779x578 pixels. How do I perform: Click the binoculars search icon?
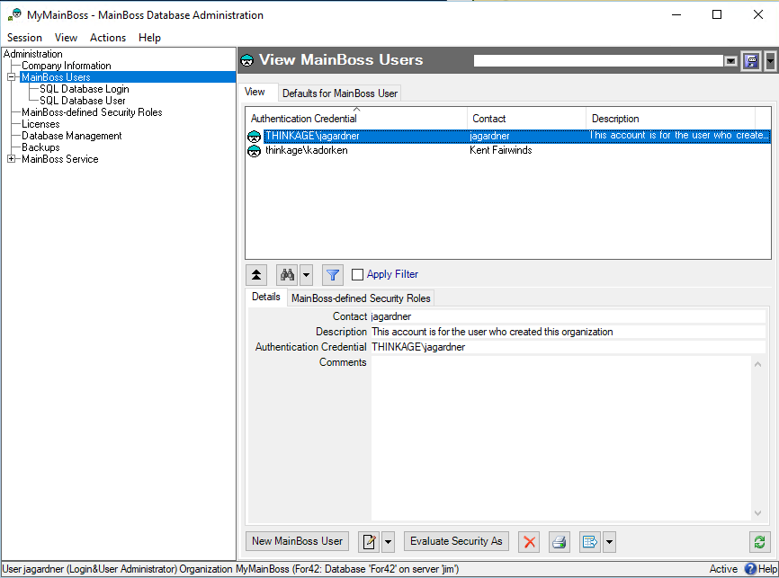[287, 274]
